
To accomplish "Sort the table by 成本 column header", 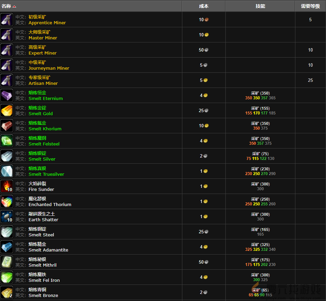I will (204, 6).
